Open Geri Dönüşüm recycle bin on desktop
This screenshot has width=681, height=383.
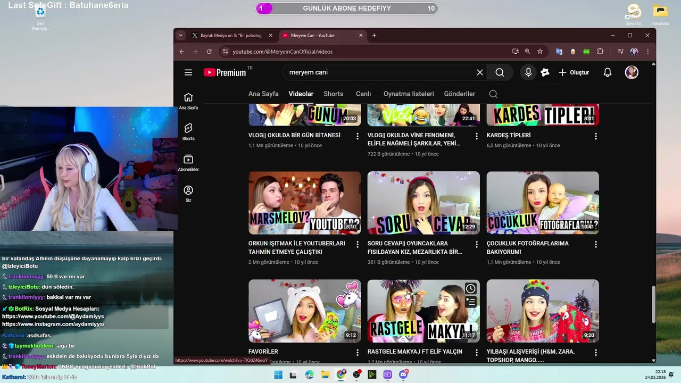pos(40,18)
